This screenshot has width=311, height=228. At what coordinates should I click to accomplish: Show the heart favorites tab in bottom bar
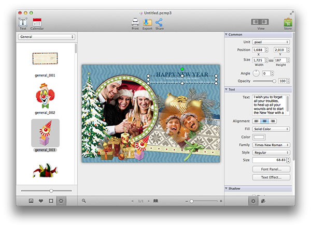pos(41,201)
